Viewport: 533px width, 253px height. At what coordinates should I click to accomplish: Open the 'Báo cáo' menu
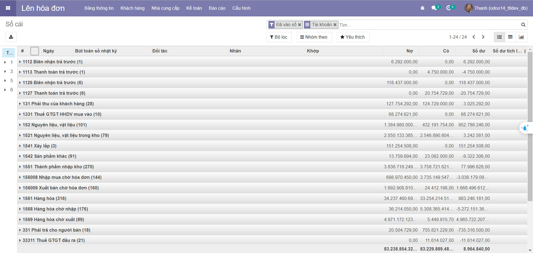click(217, 8)
